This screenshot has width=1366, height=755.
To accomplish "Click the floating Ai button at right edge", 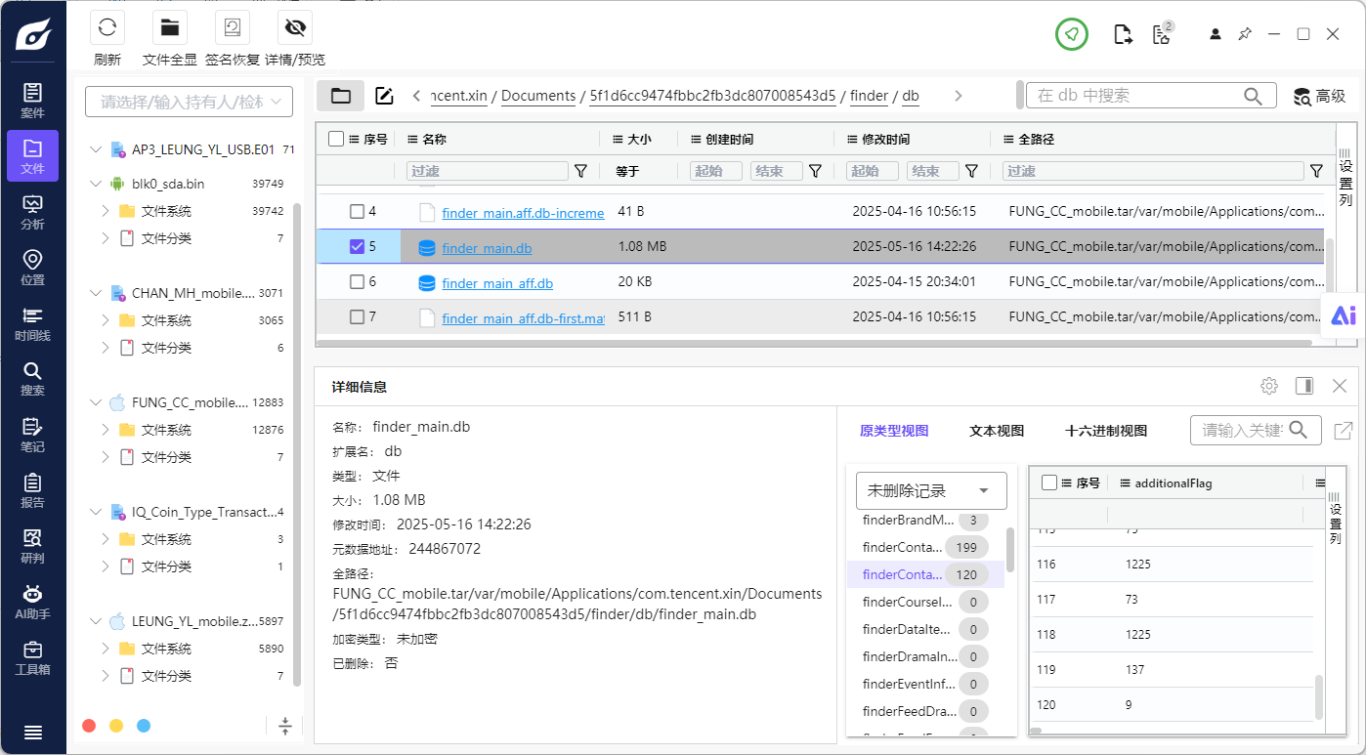I will pyautogui.click(x=1344, y=315).
